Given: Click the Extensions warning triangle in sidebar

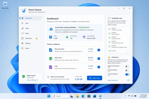Looking at the screenshot, I should [36, 38].
